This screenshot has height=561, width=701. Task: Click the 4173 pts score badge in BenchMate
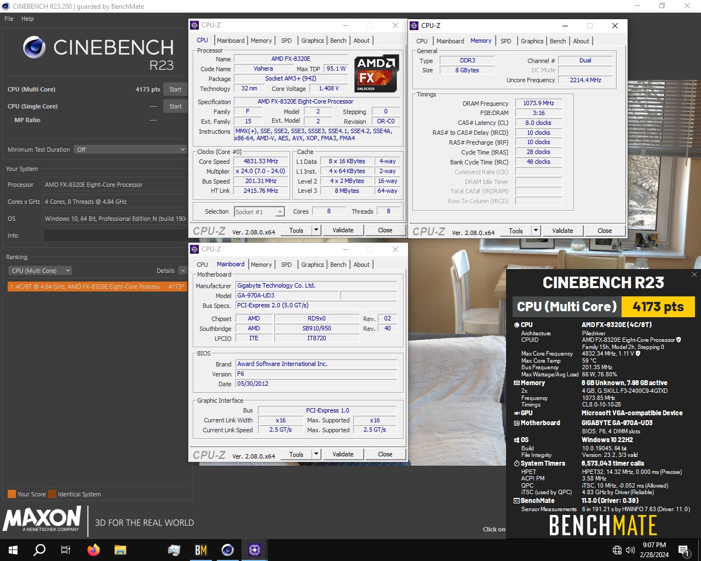658,307
